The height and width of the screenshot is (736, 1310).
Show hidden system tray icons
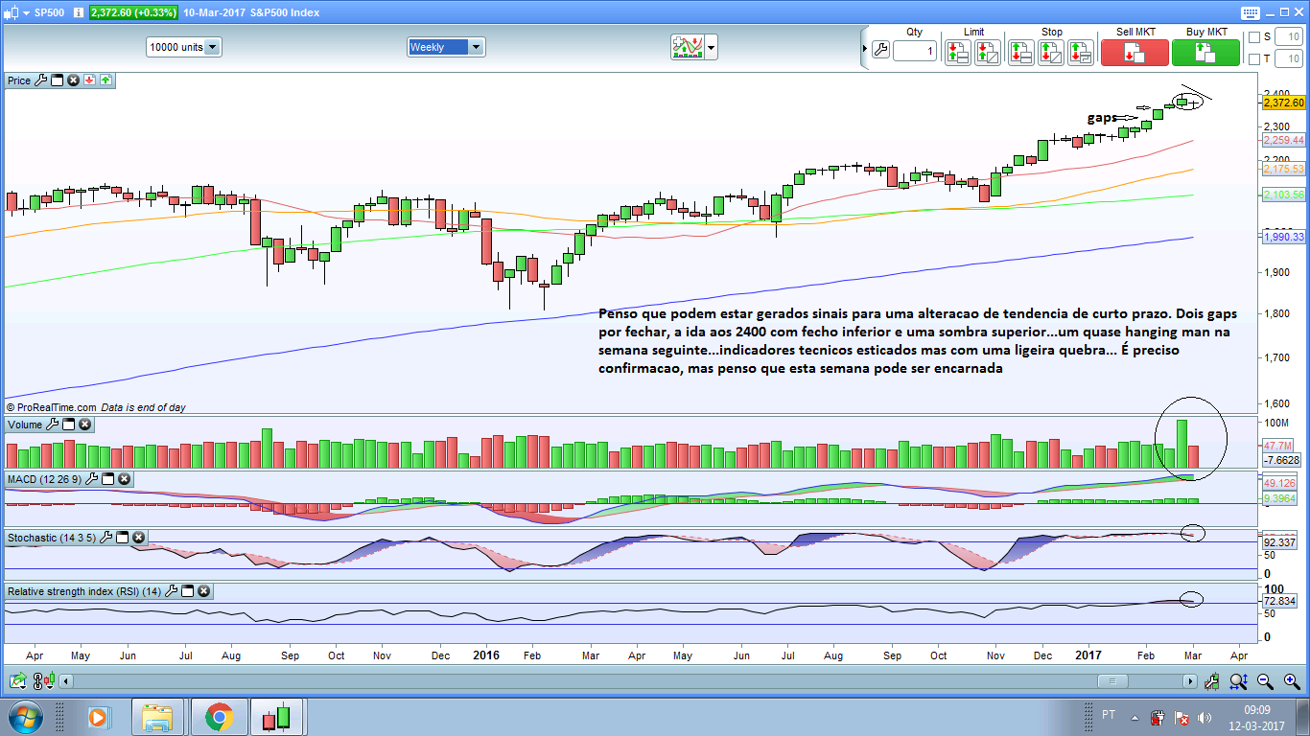point(1135,717)
